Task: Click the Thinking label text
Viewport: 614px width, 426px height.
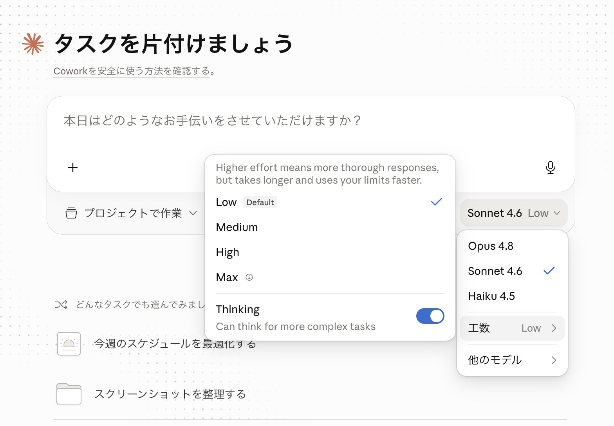Action: (238, 310)
